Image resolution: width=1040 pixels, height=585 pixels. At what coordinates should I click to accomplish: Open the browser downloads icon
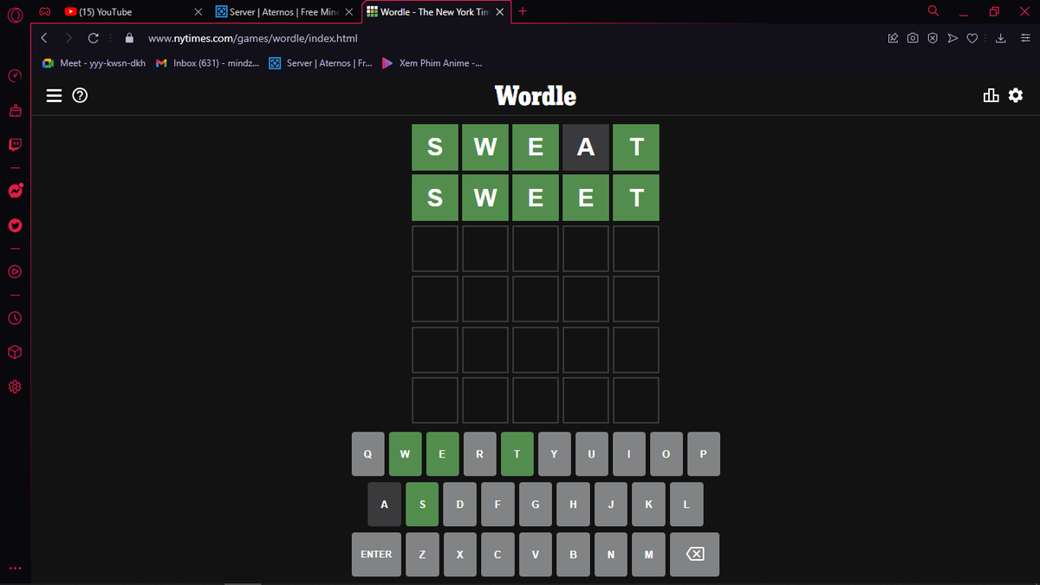click(1001, 38)
